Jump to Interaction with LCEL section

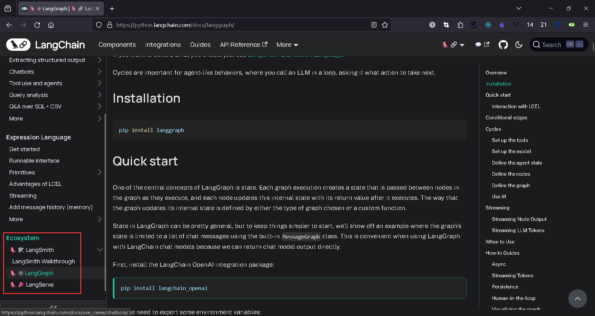point(516,106)
